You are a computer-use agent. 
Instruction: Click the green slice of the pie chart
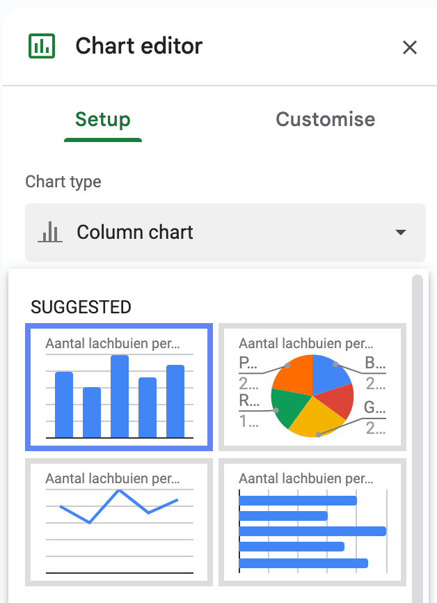pos(285,407)
